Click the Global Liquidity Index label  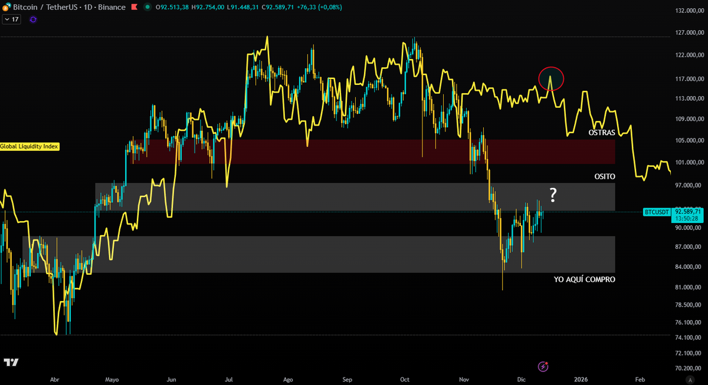point(29,146)
